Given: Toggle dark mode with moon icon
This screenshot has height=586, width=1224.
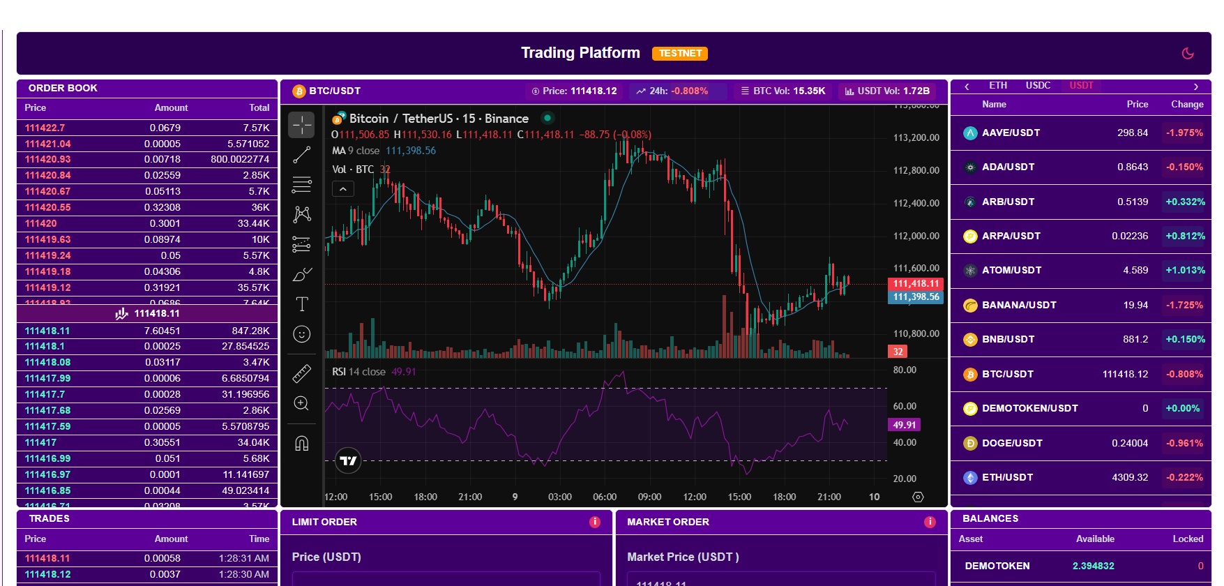Looking at the screenshot, I should 1188,54.
